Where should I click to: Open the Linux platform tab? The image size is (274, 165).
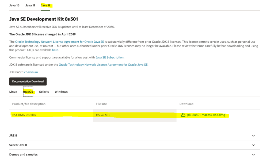(x=13, y=91)
